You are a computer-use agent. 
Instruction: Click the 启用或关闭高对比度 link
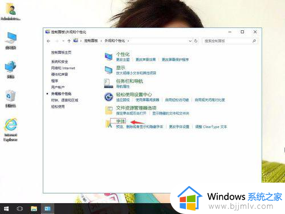pyautogui.click(x=210, y=100)
